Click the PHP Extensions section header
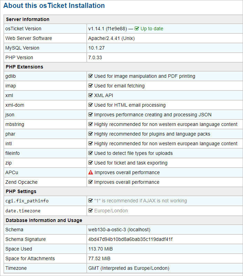 tap(24, 67)
